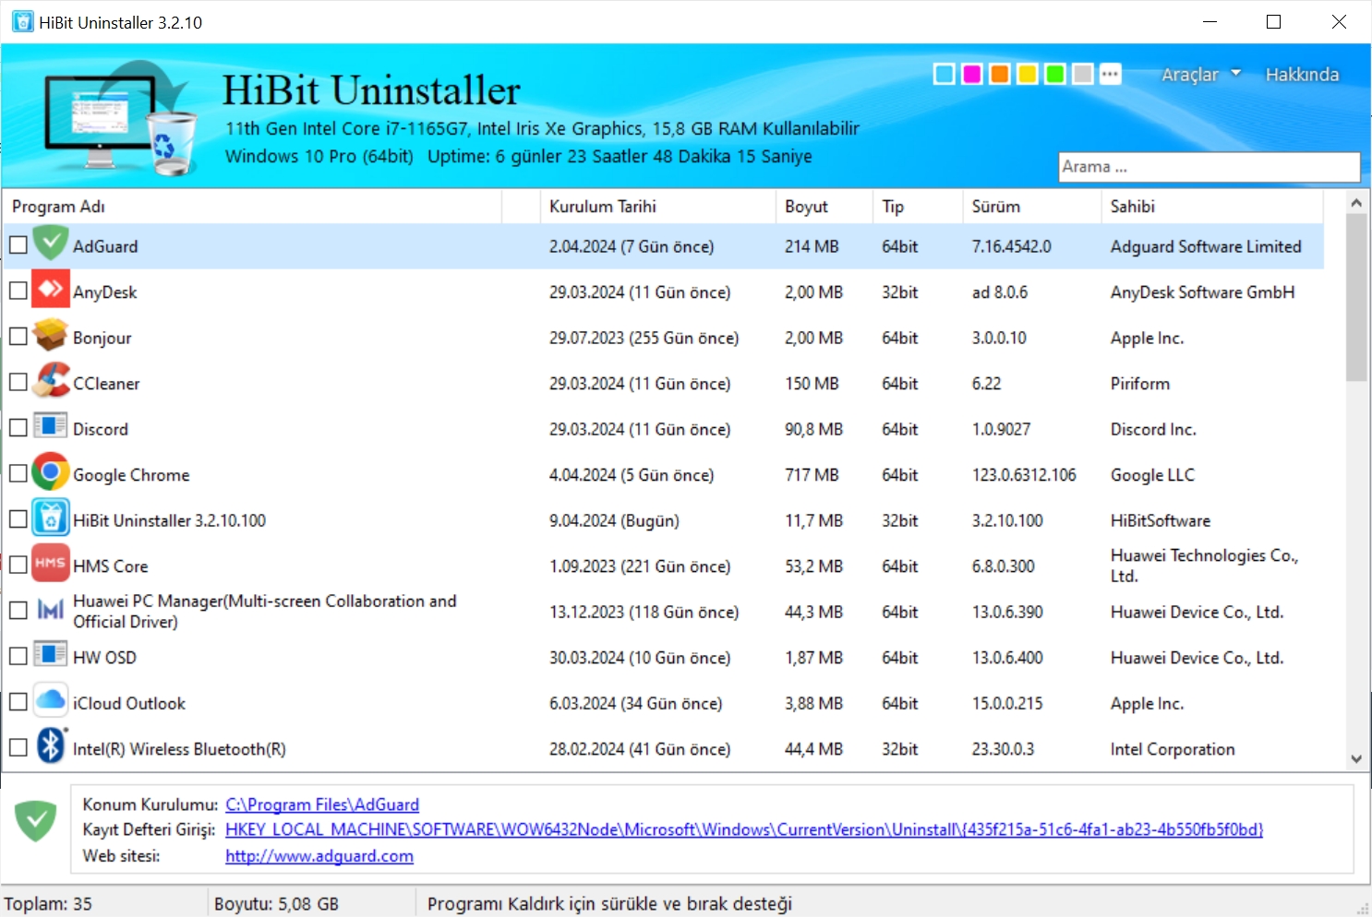Open more color themes via ellipsis button
Screen dimensions: 1372x917
tap(1111, 74)
